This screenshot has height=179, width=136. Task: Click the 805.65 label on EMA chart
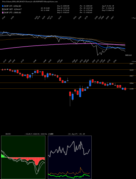coord(128,55)
